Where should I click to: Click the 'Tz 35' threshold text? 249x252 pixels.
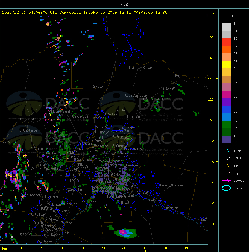161,13
